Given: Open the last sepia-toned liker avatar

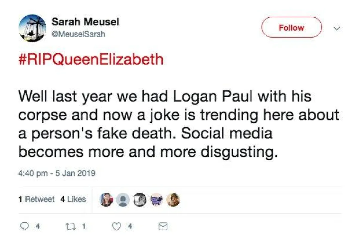Looking at the screenshot, I should tap(173, 200).
